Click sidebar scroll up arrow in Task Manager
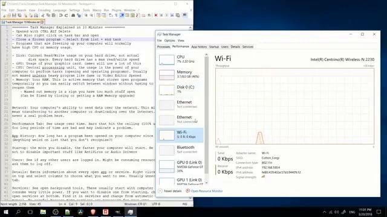This screenshot has height=217, width=387. tap(206, 55)
